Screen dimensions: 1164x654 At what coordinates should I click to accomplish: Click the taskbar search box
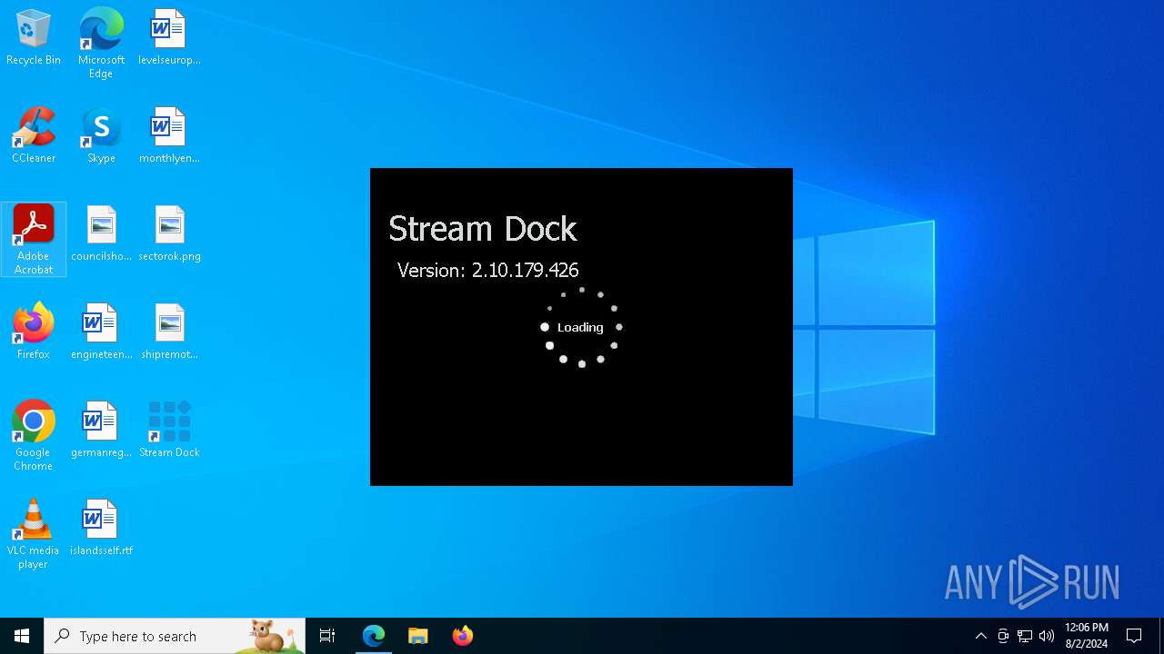175,636
